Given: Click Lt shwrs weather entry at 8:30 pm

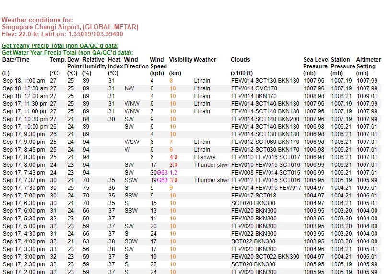Looking at the screenshot, I should pos(205,157).
